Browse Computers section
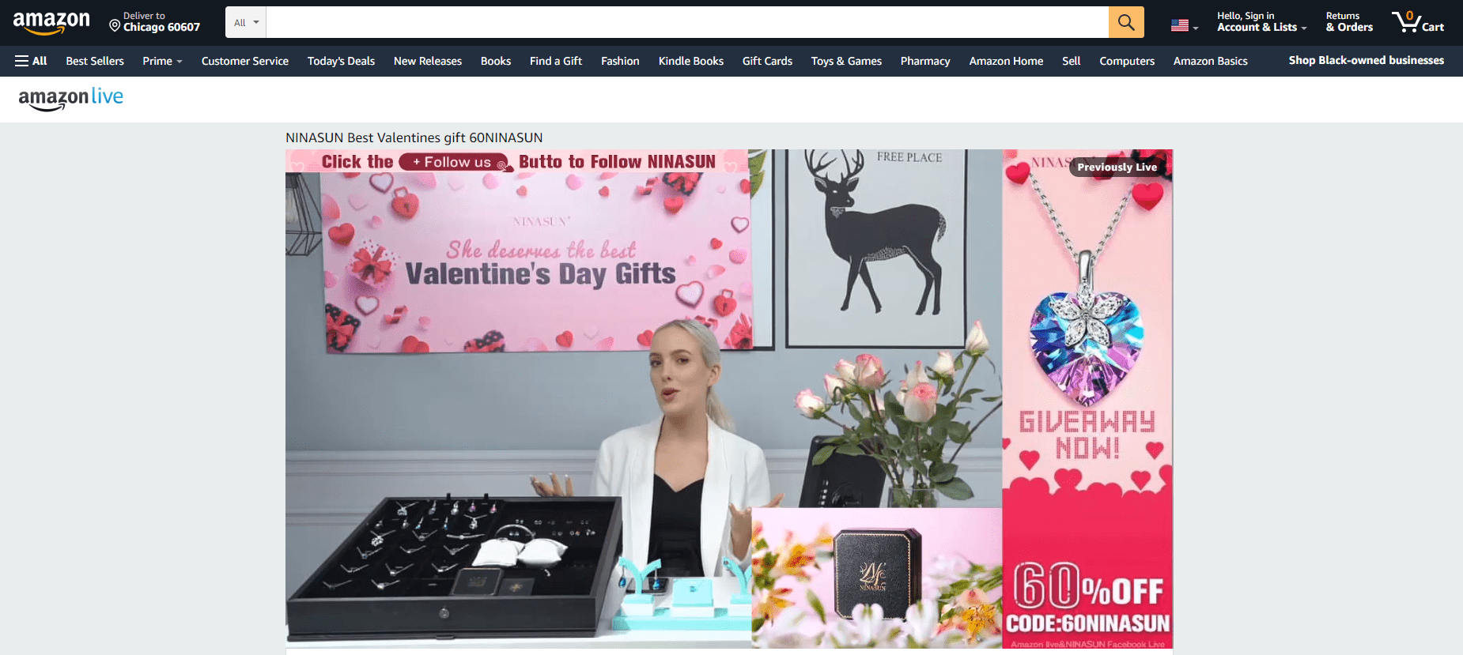The height and width of the screenshot is (655, 1463). (x=1127, y=61)
